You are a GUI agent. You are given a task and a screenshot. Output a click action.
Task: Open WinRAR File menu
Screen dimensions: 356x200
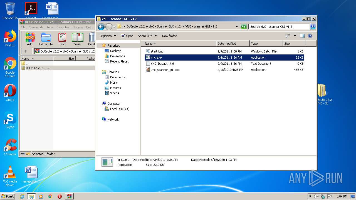coord(23,27)
